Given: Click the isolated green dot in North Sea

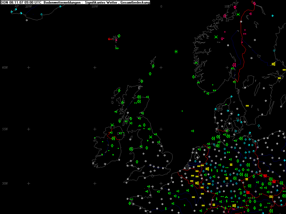Looking at the screenshot, I should coord(182,111).
